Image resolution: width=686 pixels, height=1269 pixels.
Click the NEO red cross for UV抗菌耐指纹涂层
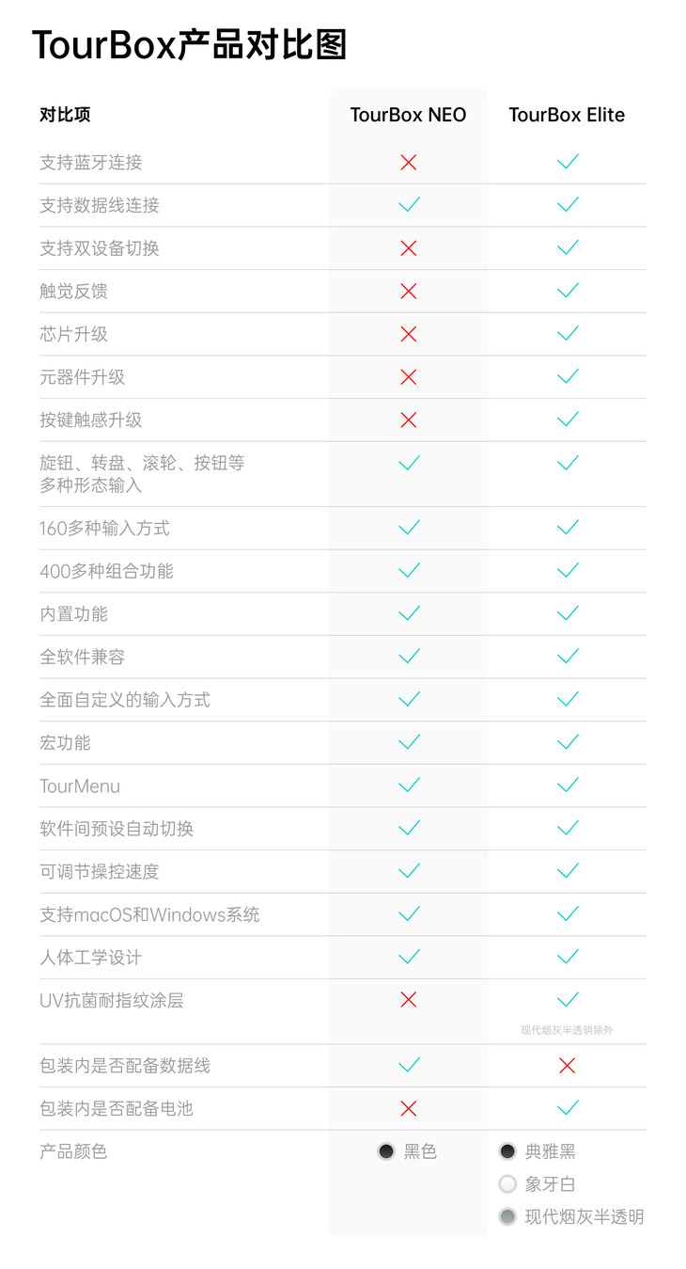(408, 1000)
